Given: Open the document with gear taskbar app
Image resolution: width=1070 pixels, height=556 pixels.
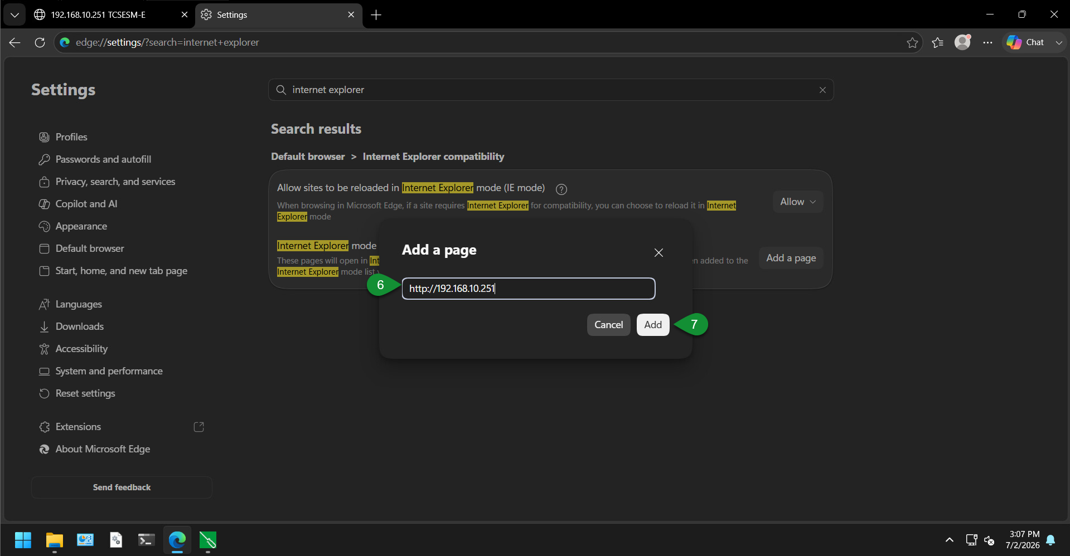Looking at the screenshot, I should click(116, 540).
